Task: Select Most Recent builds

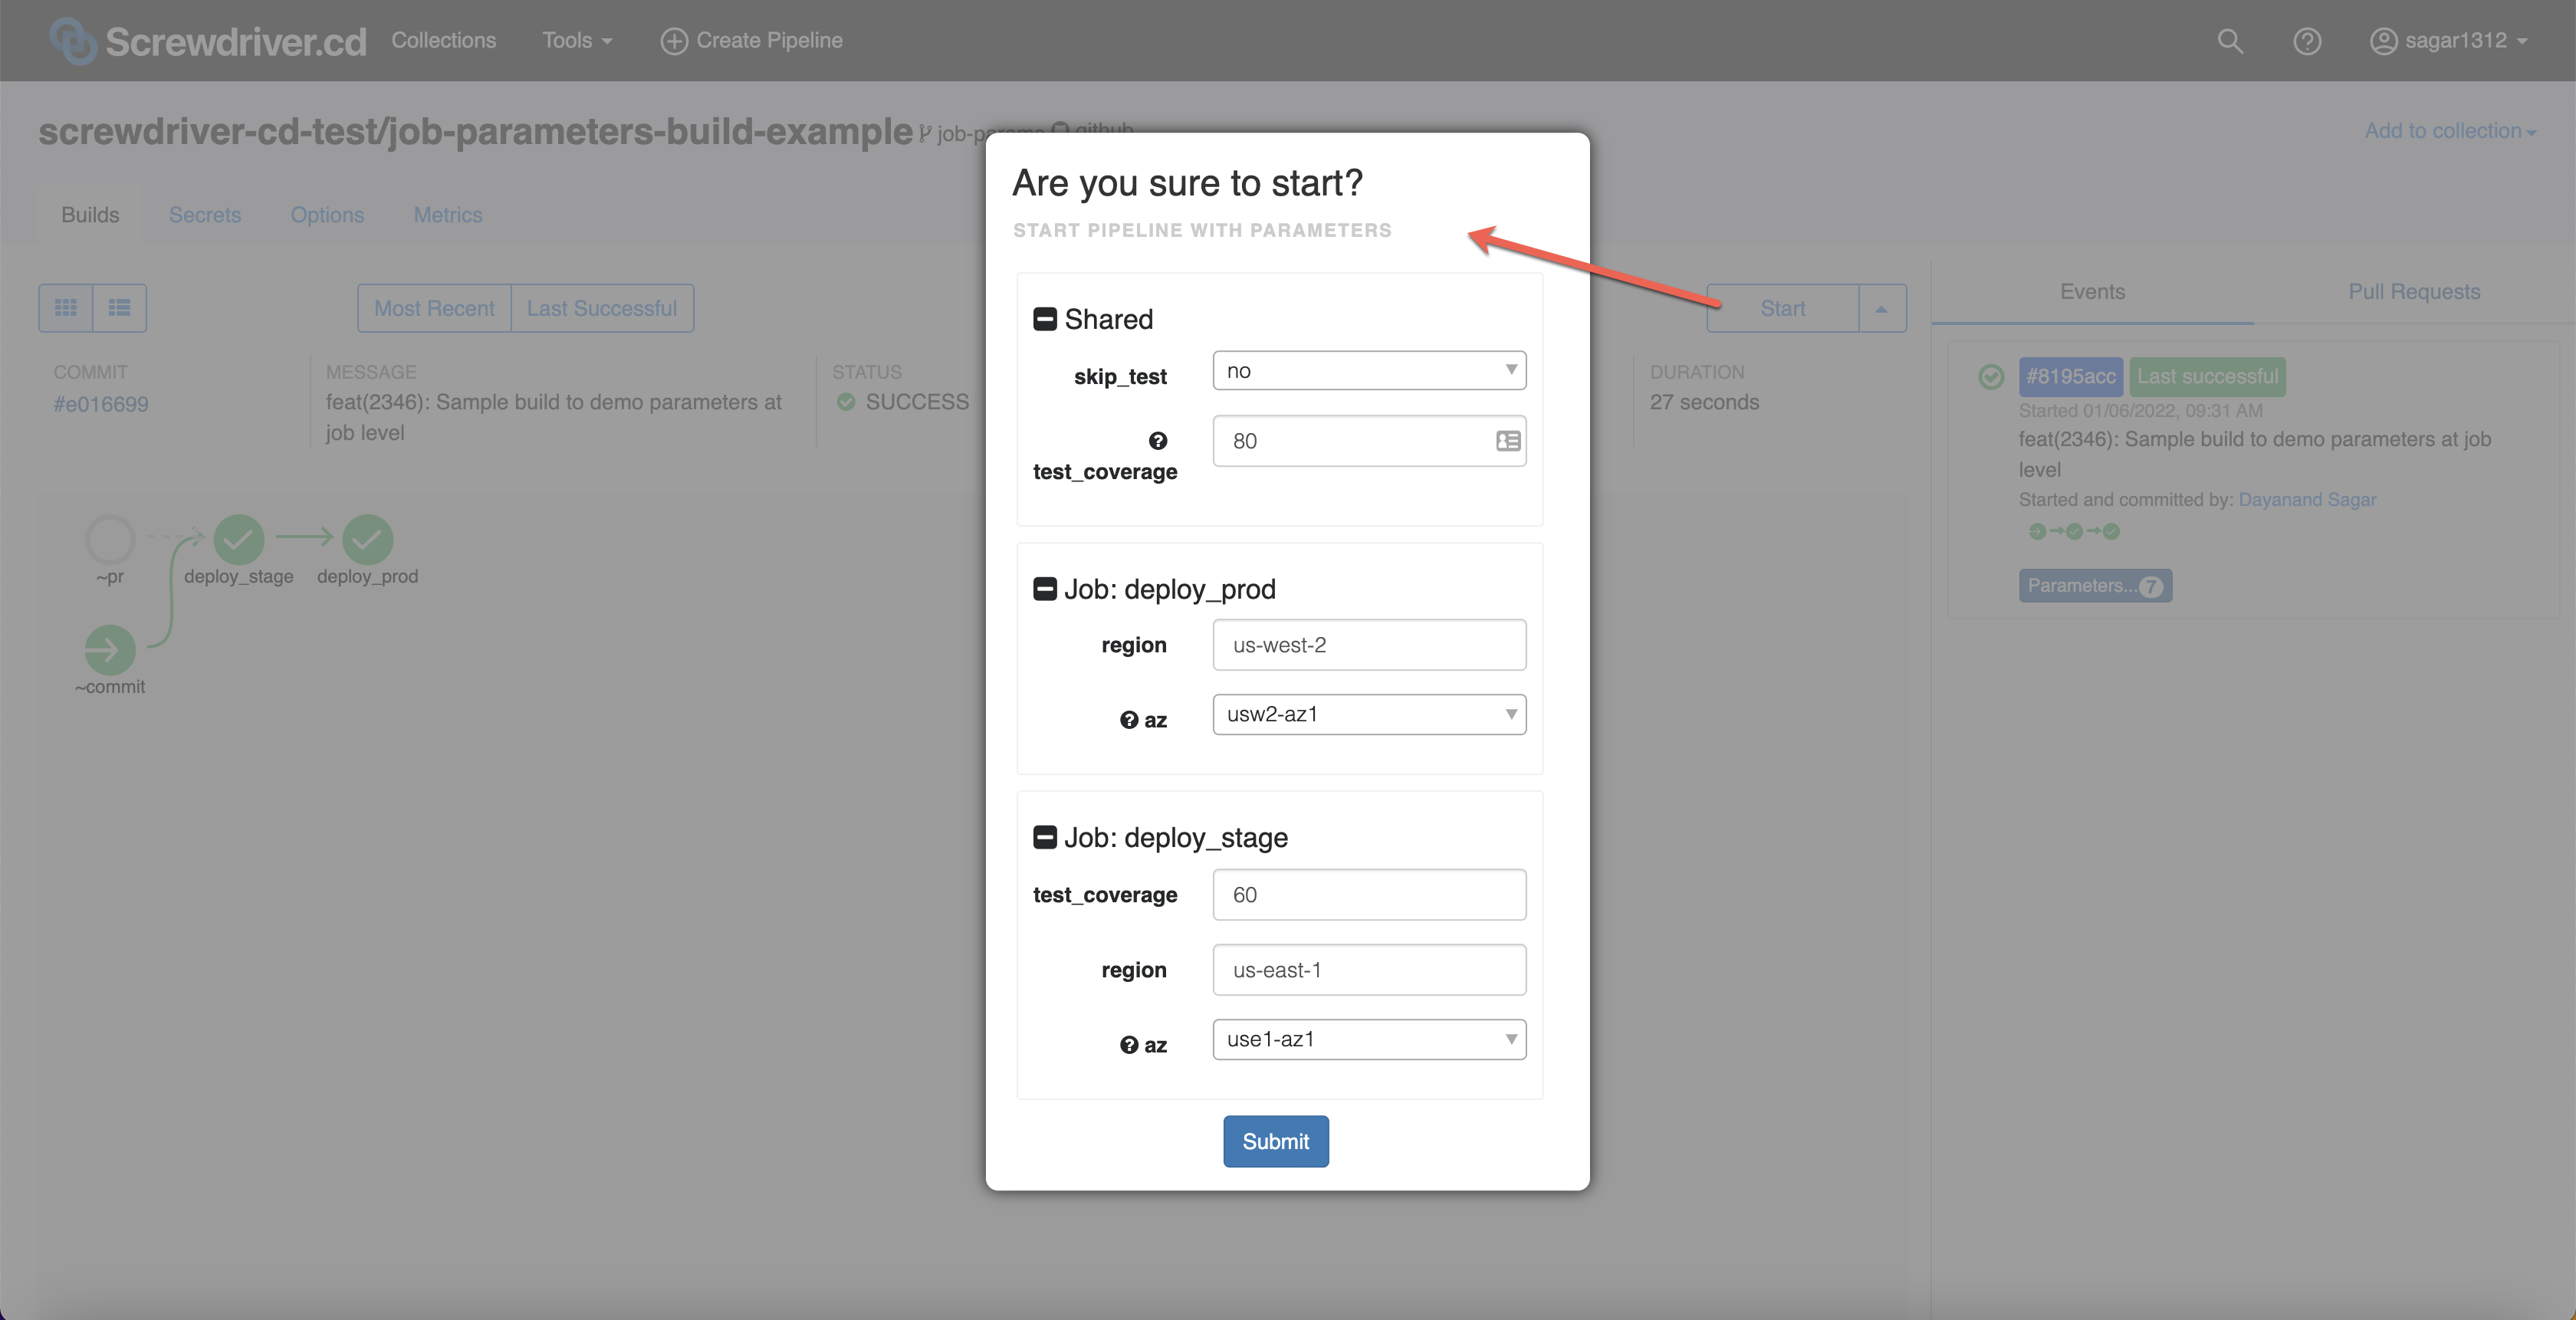Action: [434, 308]
